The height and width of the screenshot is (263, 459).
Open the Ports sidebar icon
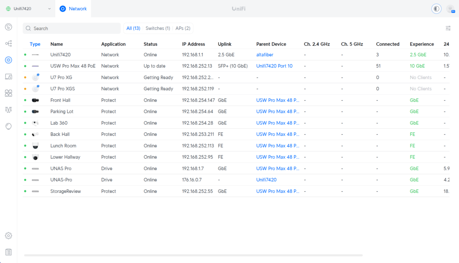(x=9, y=93)
